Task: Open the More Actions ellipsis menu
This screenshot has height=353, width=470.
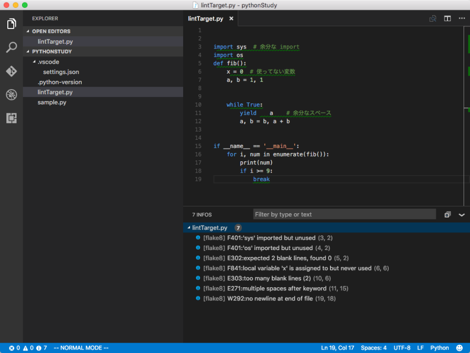Action: tap(461, 18)
